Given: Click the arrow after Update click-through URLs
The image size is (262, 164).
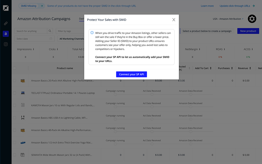Looking at the screenshot, I should click(x=254, y=6).
